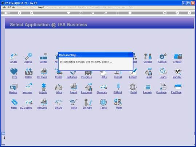Click the Logoff menu item
The height and width of the screenshot is (147, 196).
(41, 7)
